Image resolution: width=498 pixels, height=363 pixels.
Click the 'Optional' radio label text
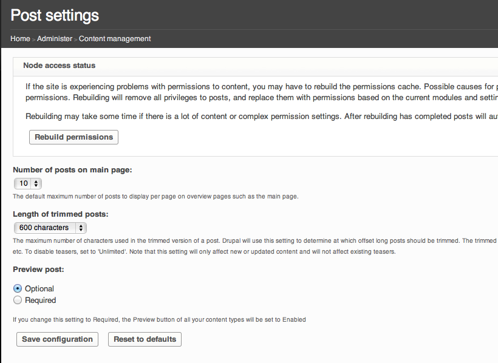point(39,288)
